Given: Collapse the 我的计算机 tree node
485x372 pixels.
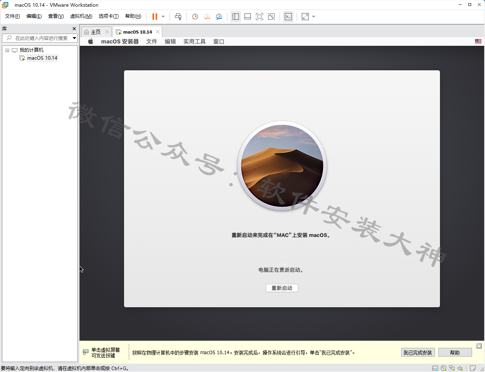Looking at the screenshot, I should [7, 50].
